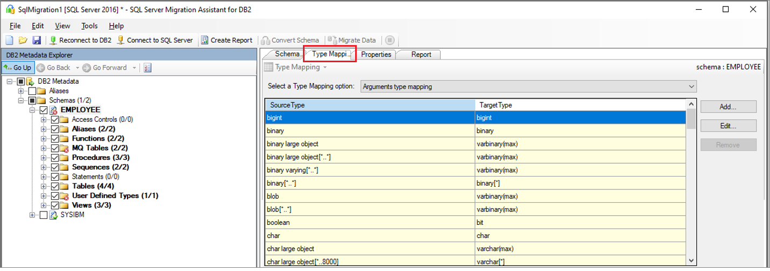Check the SYSIBM schema checkbox
The image size is (770, 271).
click(x=44, y=215)
